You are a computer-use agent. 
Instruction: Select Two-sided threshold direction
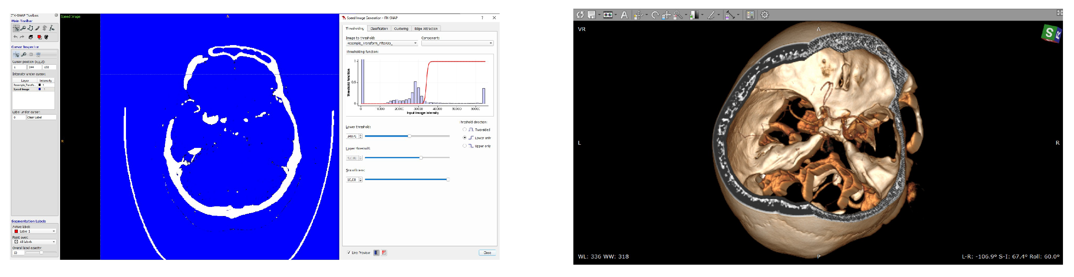(465, 129)
